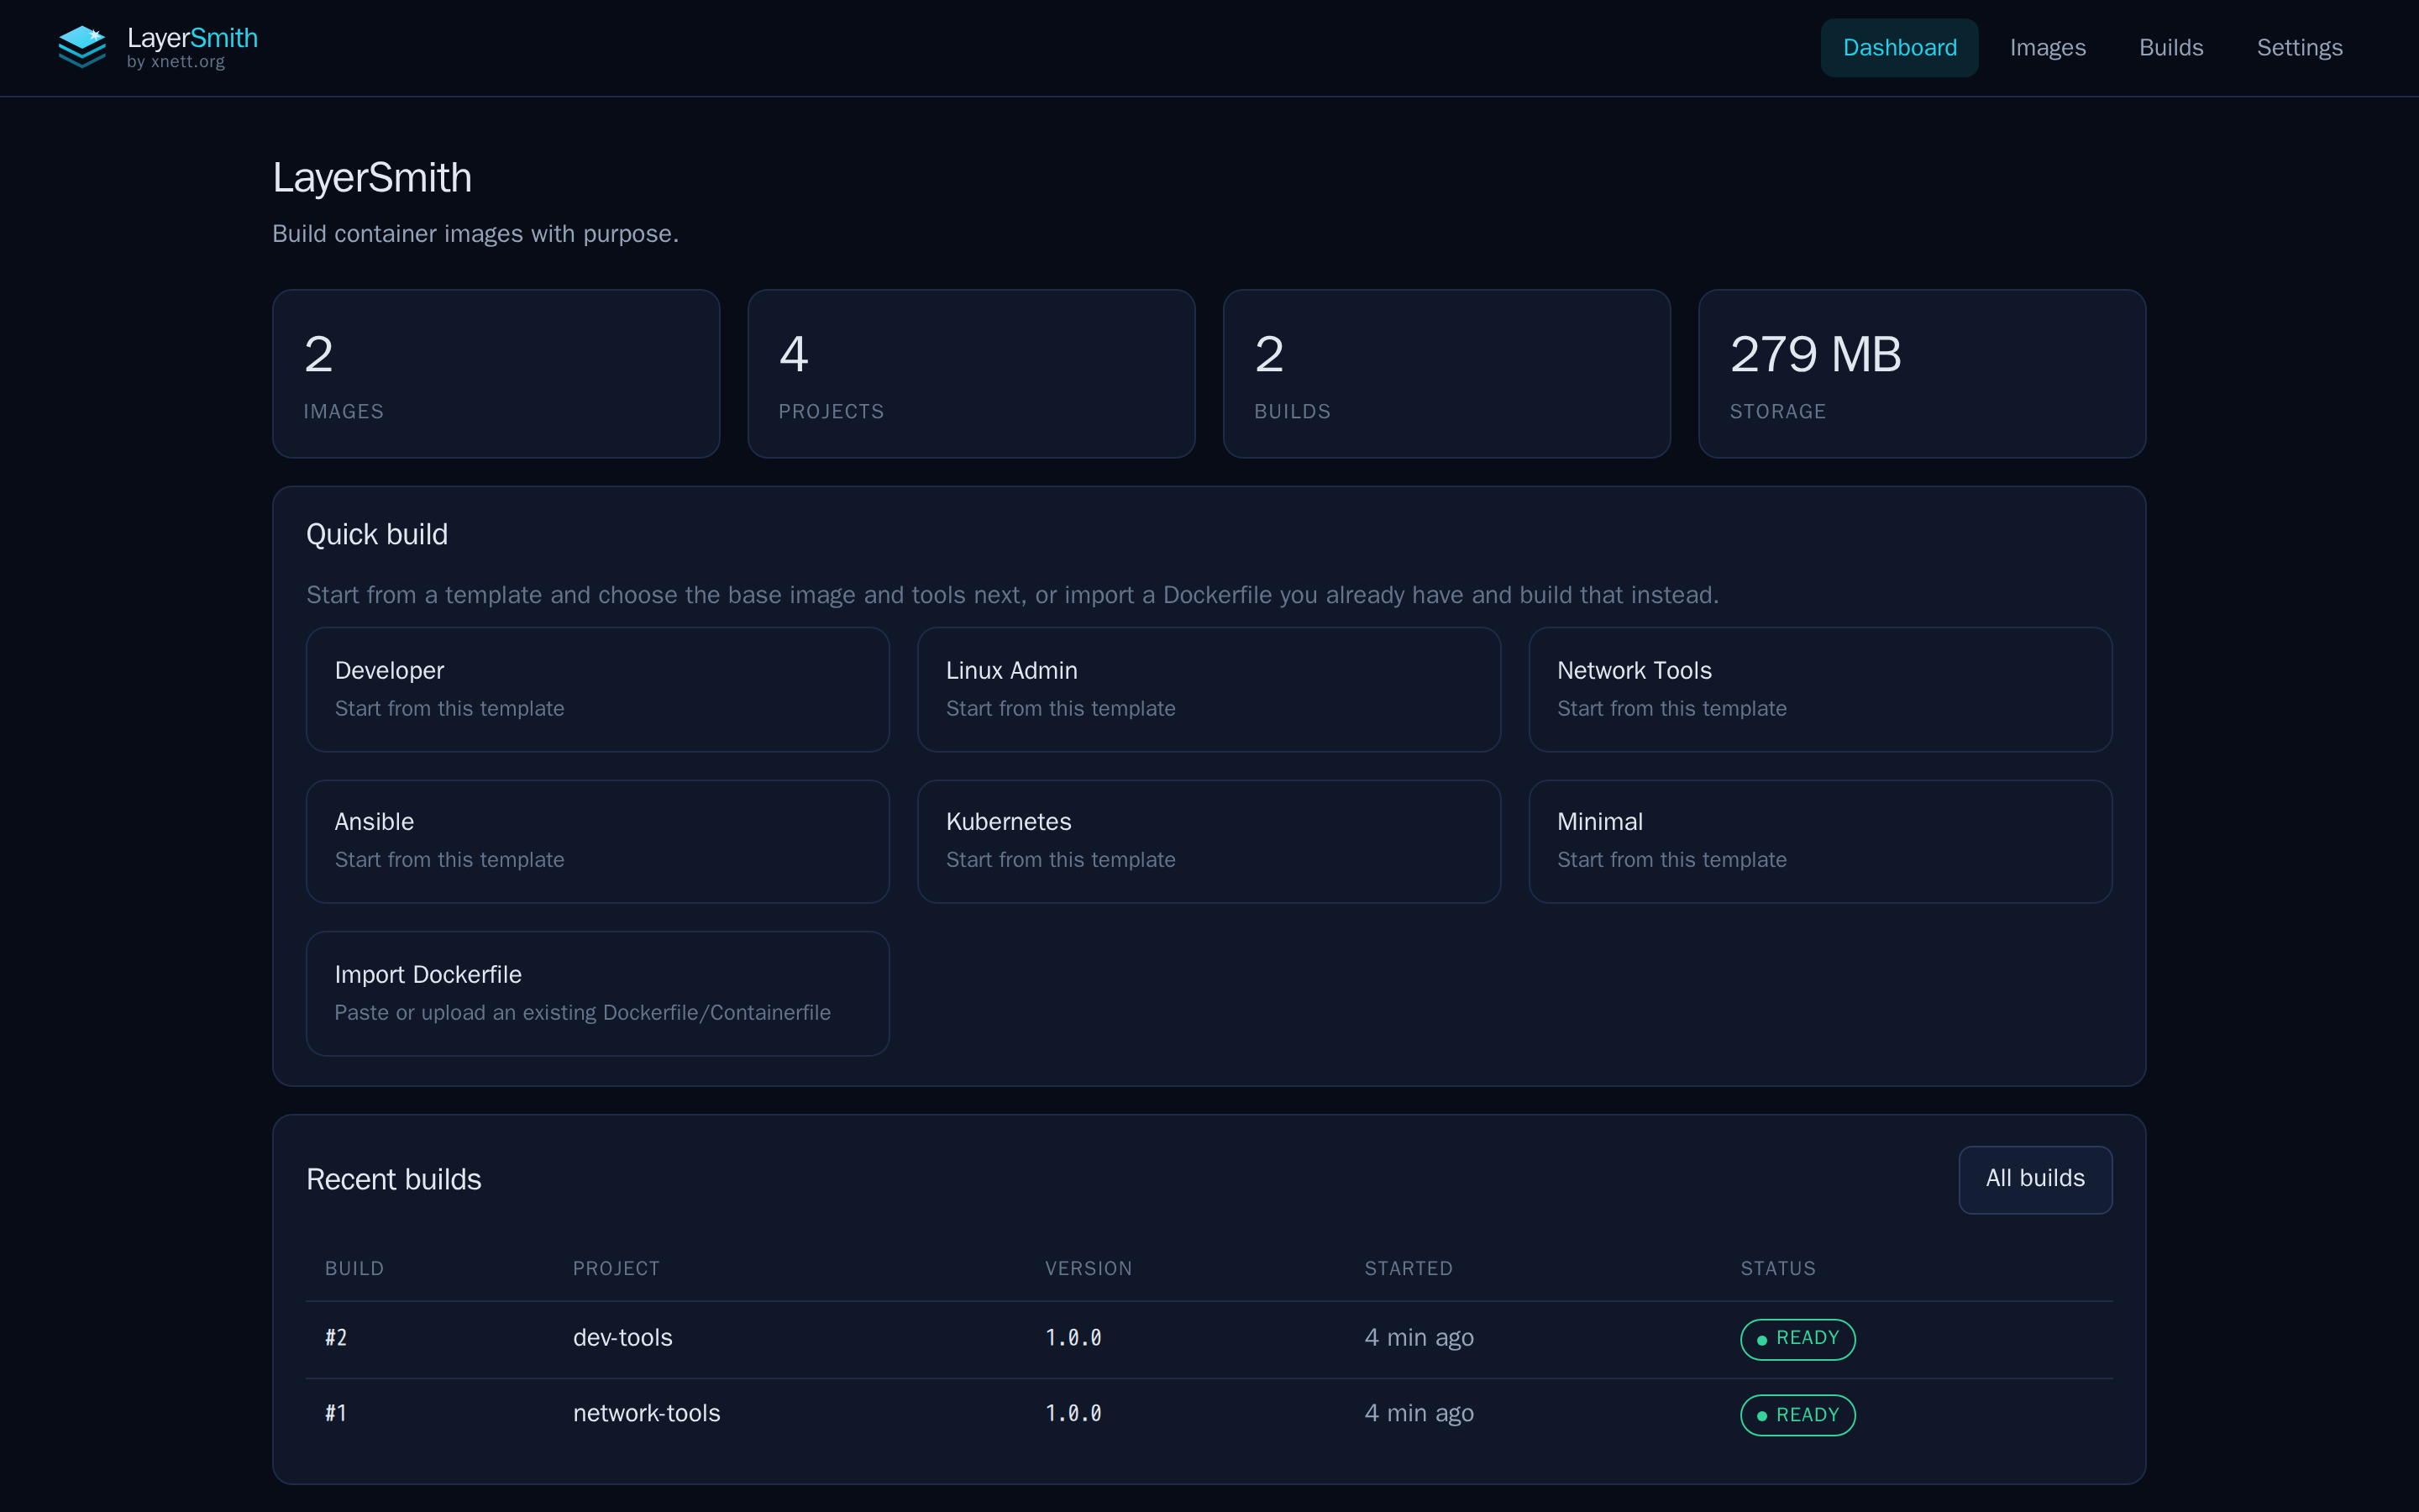Click the 279 MB Storage card

click(1923, 374)
